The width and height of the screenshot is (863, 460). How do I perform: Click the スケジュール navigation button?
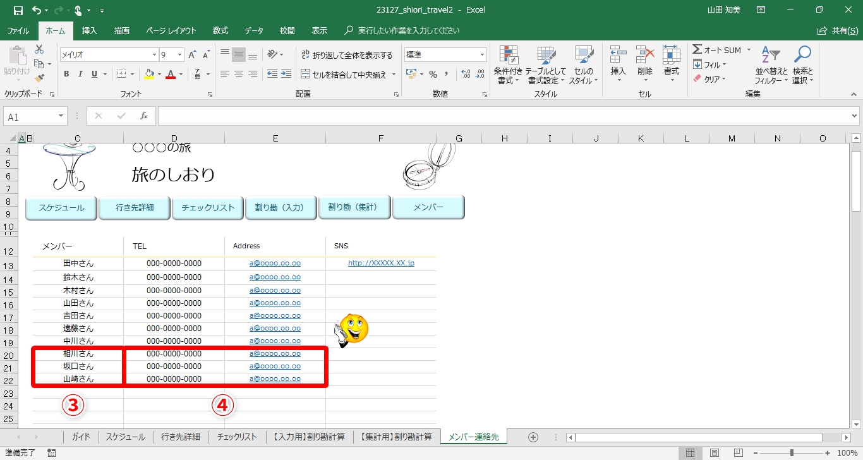coord(61,207)
